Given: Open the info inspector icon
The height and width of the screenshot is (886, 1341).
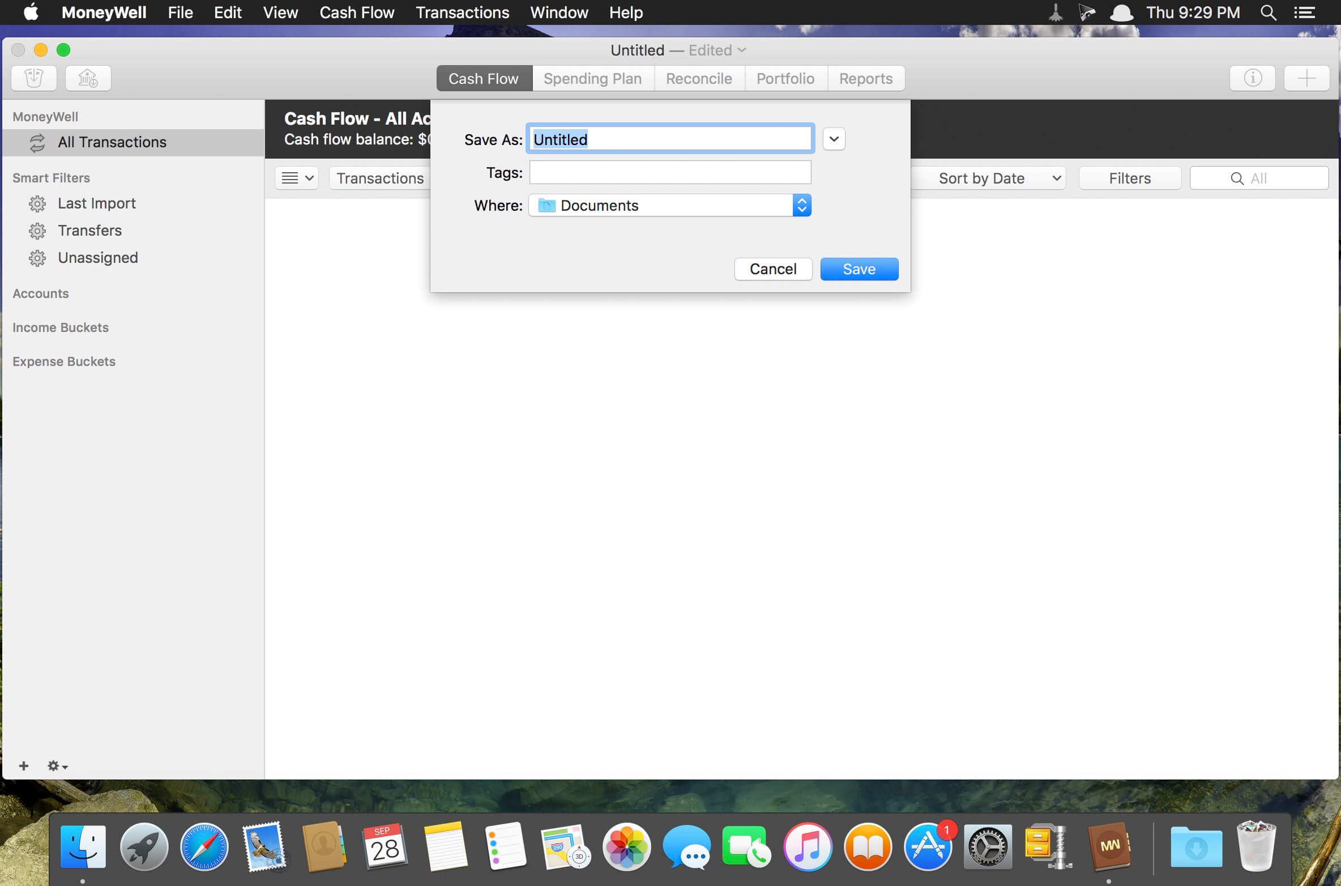Looking at the screenshot, I should (1252, 78).
